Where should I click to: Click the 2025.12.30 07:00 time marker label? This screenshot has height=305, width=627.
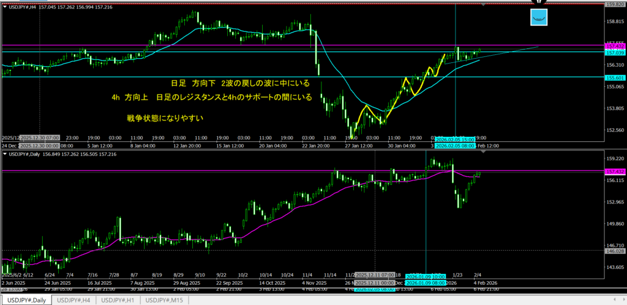pyautogui.click(x=39, y=138)
